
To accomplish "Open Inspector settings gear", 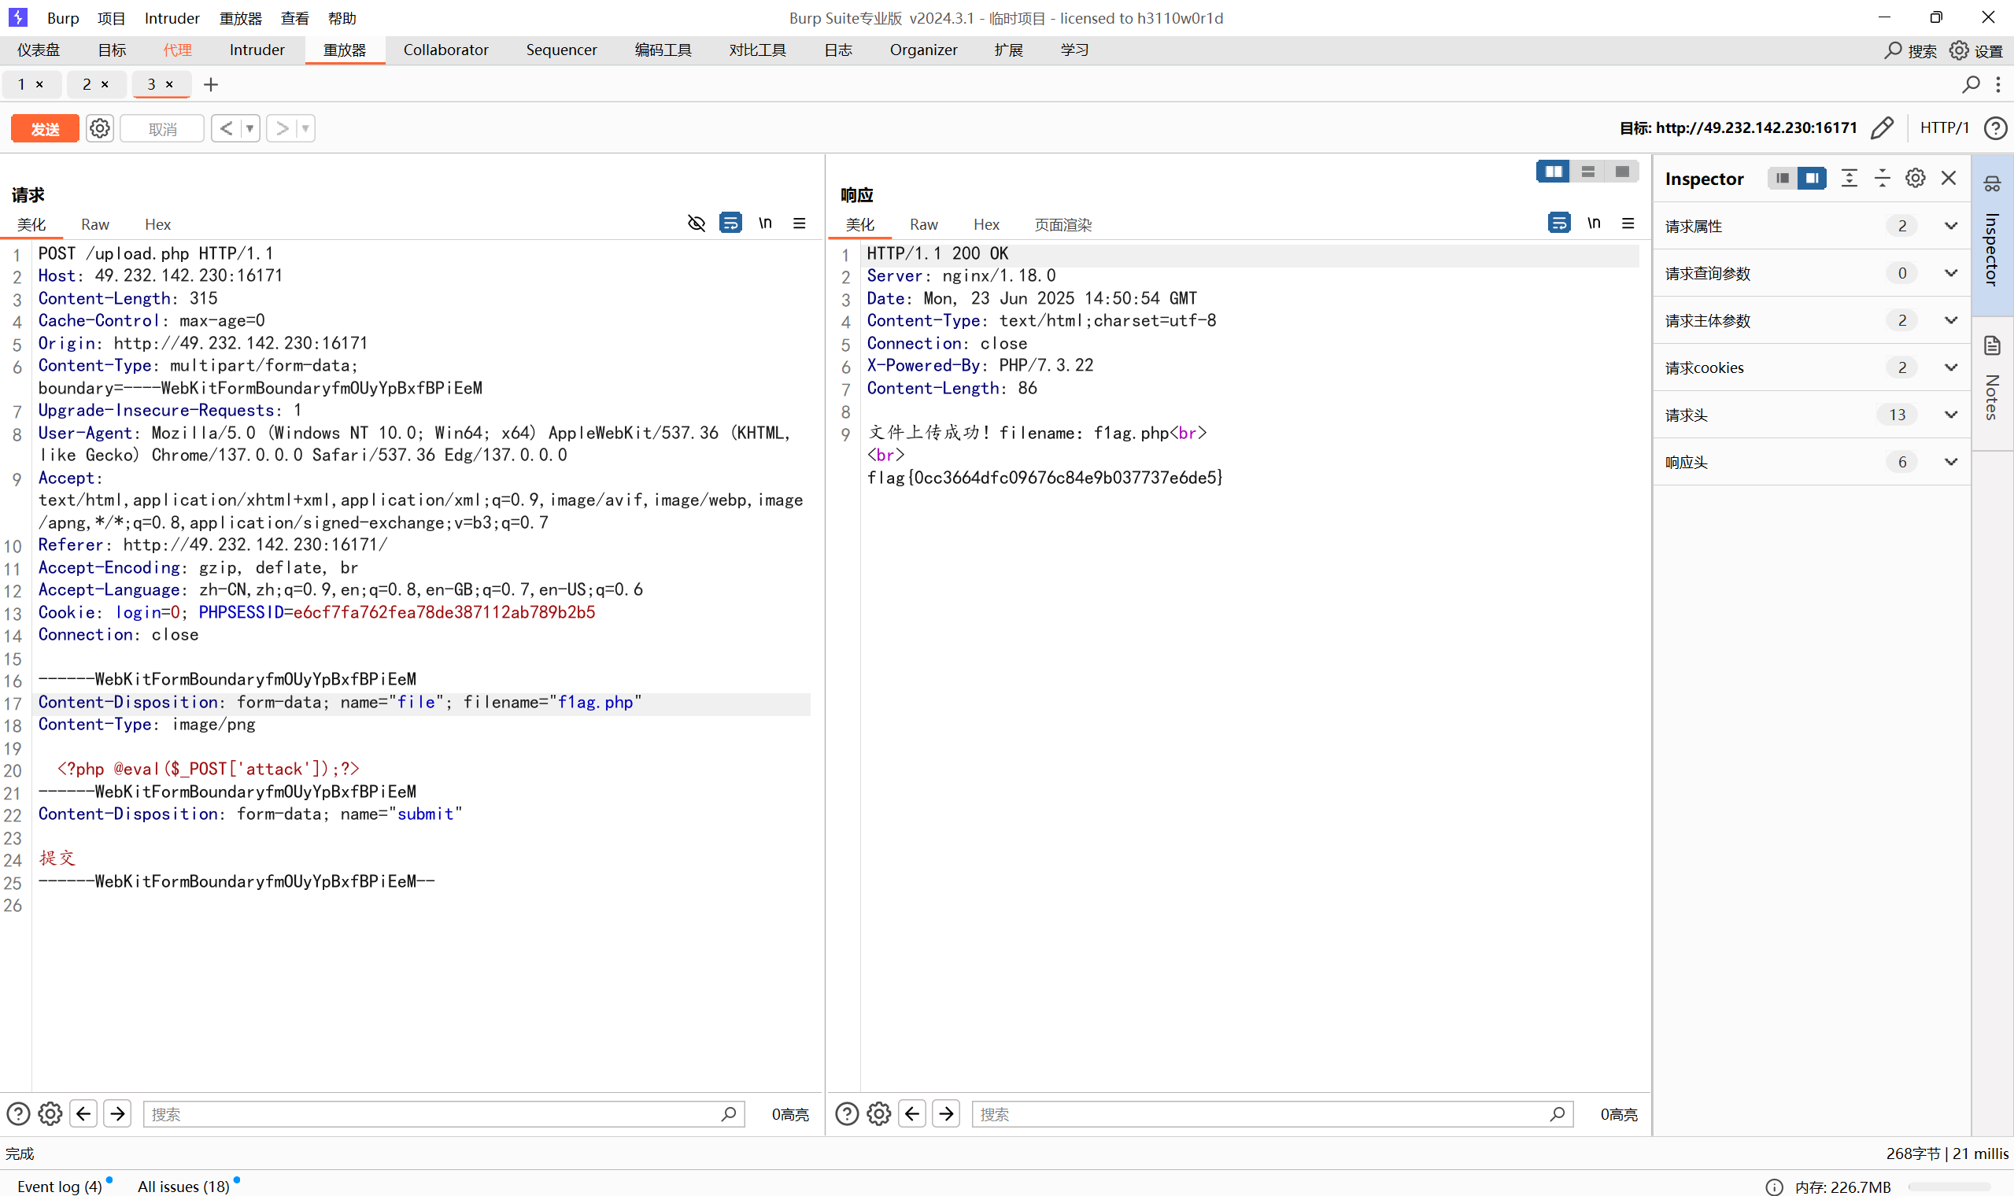I will pyautogui.click(x=1916, y=178).
